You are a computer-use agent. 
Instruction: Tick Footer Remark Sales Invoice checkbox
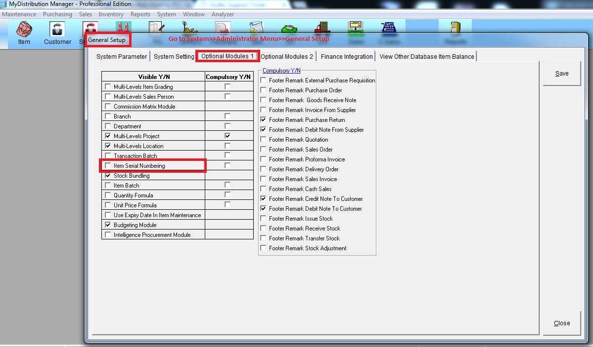(x=264, y=179)
